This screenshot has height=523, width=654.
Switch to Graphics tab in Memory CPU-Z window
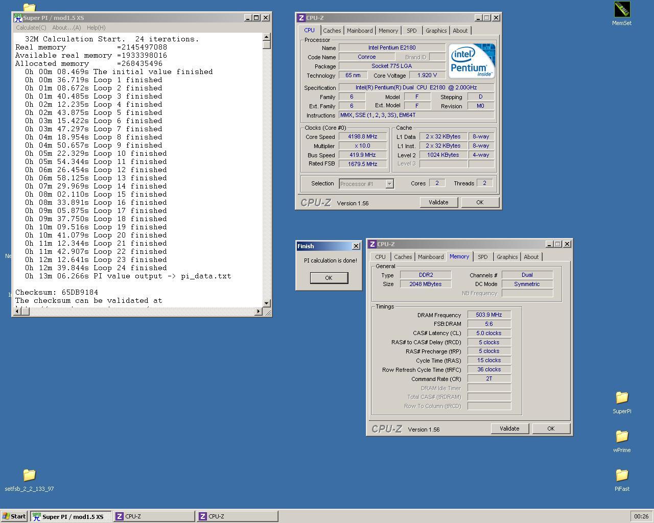tap(507, 257)
